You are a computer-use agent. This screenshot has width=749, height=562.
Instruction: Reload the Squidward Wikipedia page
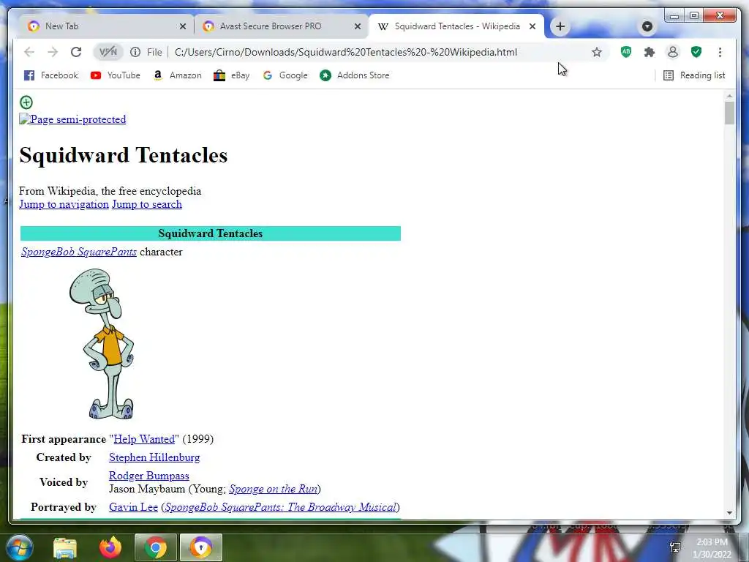tap(76, 52)
